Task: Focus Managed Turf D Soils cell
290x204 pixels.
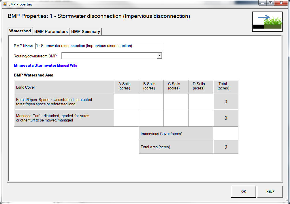Action: coord(201,118)
